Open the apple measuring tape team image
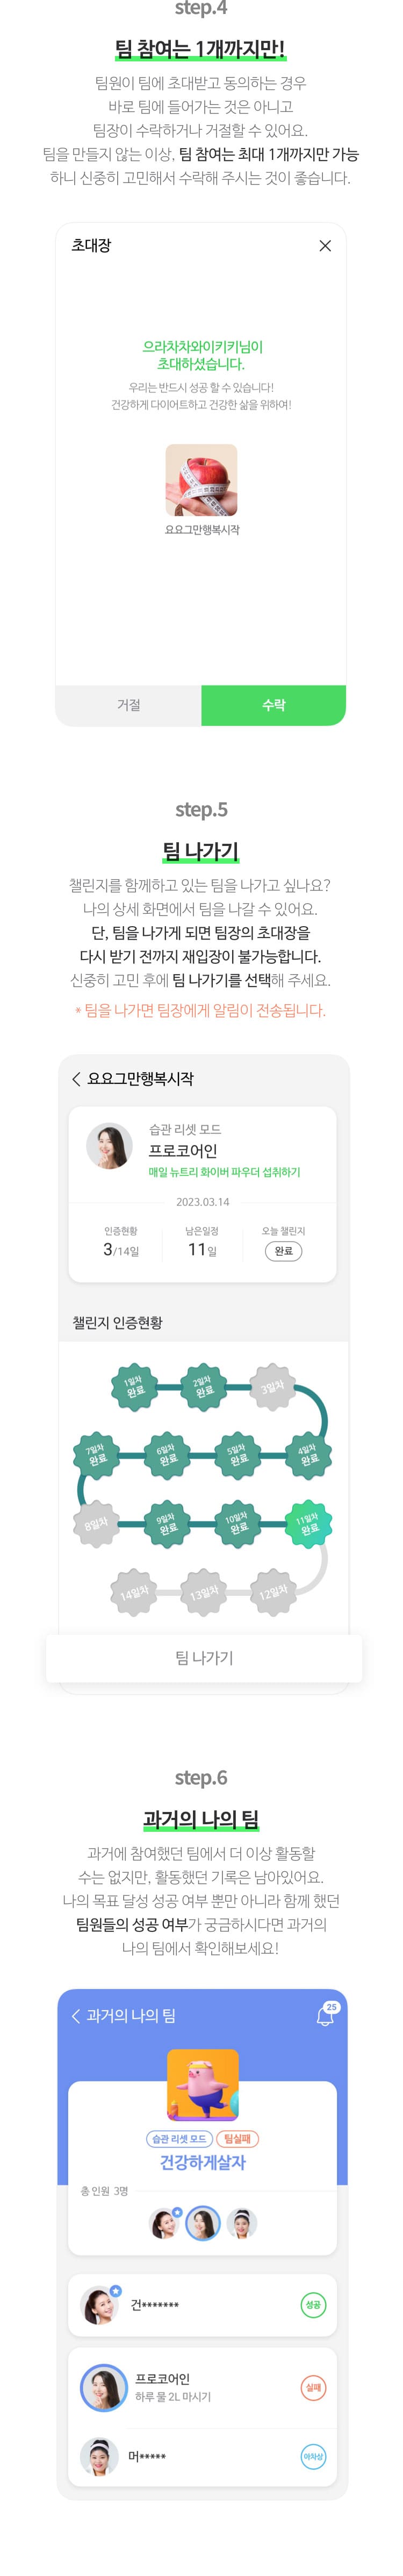This screenshot has height=2576, width=403. coord(201,480)
